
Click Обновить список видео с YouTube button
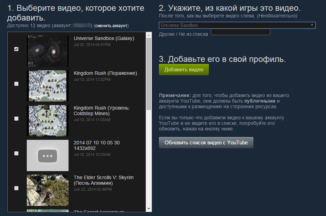click(206, 143)
